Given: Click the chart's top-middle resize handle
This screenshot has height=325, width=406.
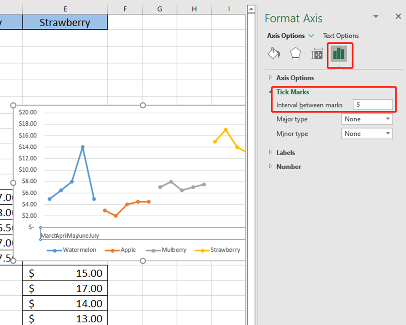Looking at the screenshot, I should pyautogui.click(x=143, y=105).
